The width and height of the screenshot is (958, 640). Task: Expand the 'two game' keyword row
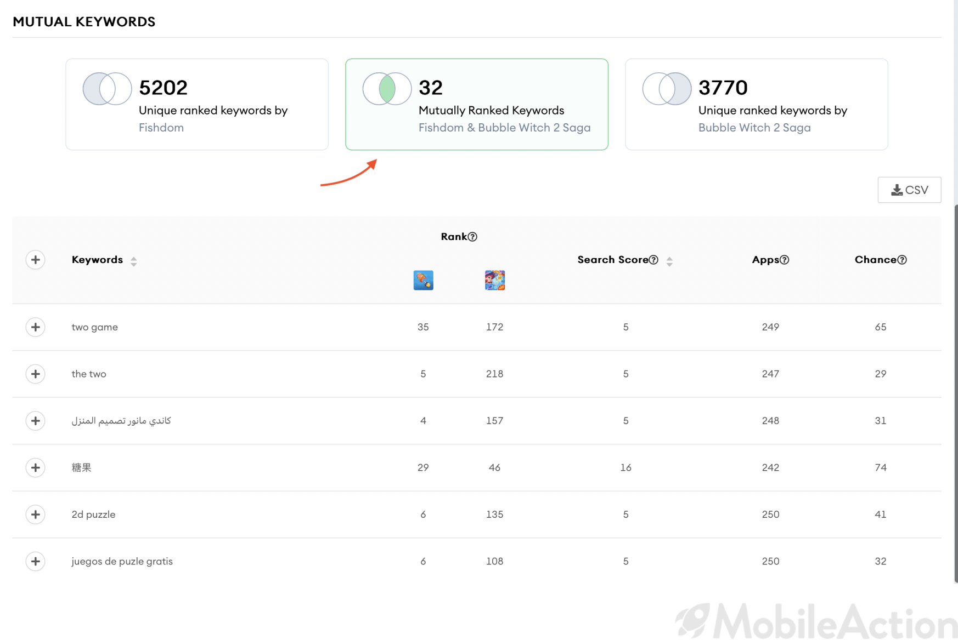click(x=36, y=327)
